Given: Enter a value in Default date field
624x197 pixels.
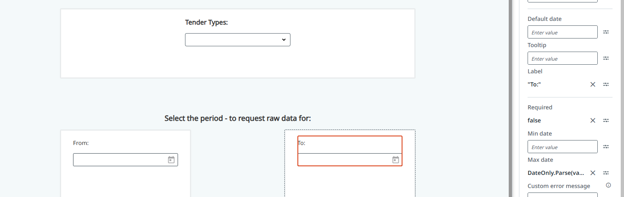Looking at the screenshot, I should point(562,32).
